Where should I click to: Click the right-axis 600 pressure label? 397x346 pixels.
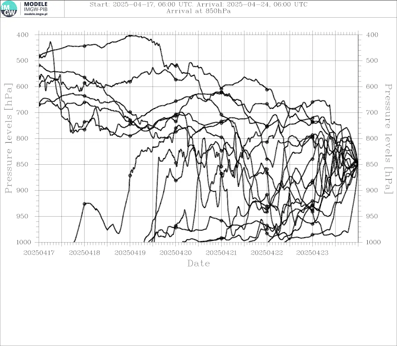(372, 86)
